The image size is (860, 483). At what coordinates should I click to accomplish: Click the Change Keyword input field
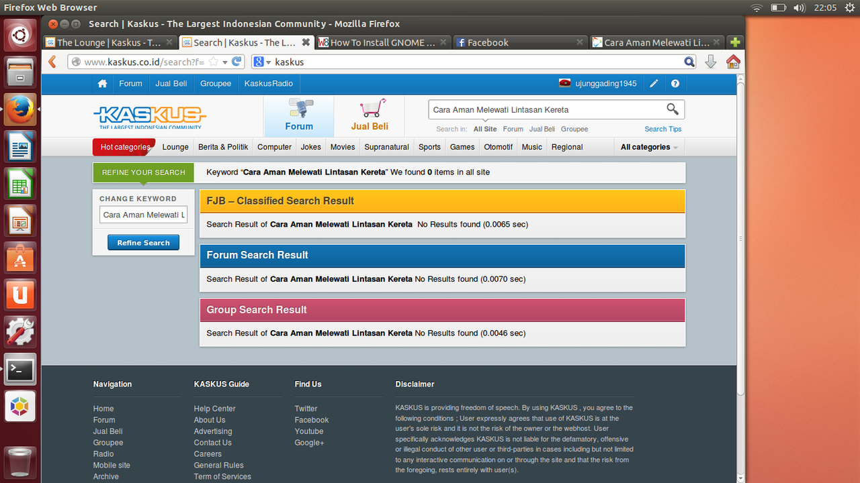(x=143, y=215)
